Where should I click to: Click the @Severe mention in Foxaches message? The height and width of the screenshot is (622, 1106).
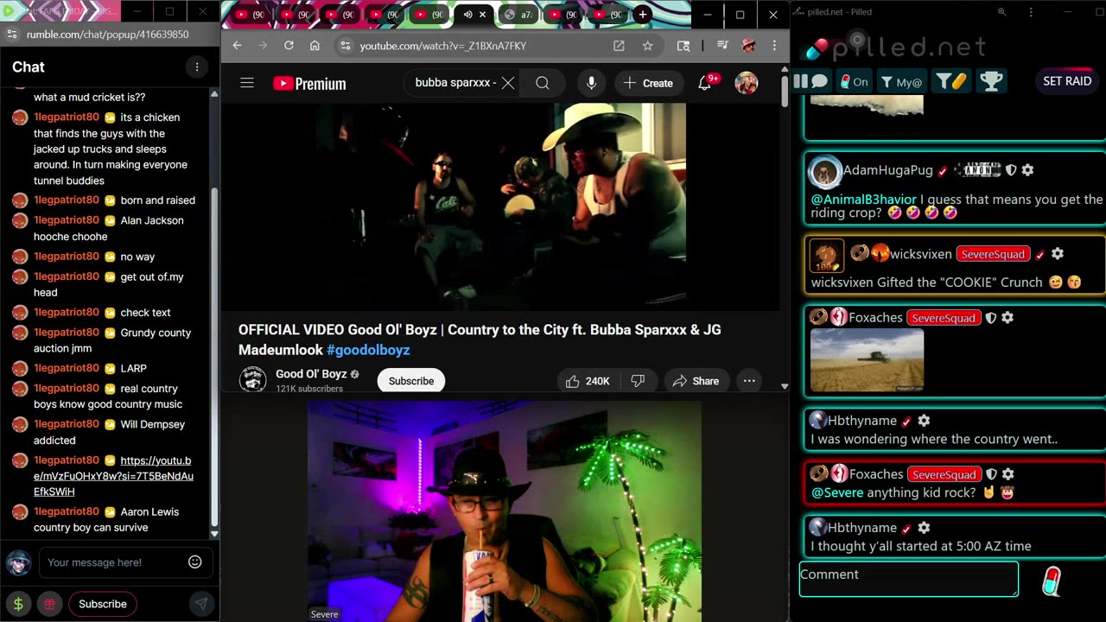point(836,492)
